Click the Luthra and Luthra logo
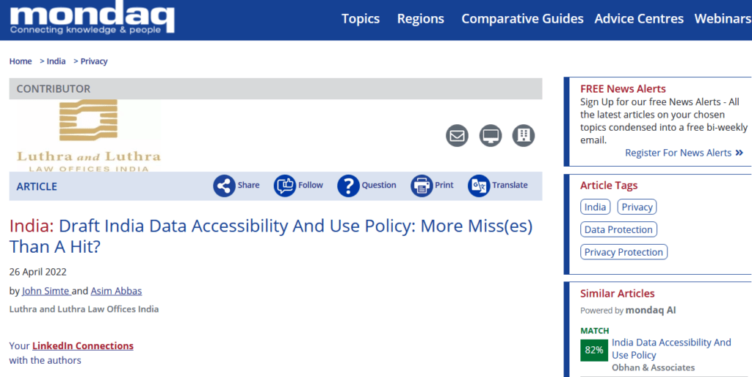Viewport: 752px width, 377px height. click(88, 136)
